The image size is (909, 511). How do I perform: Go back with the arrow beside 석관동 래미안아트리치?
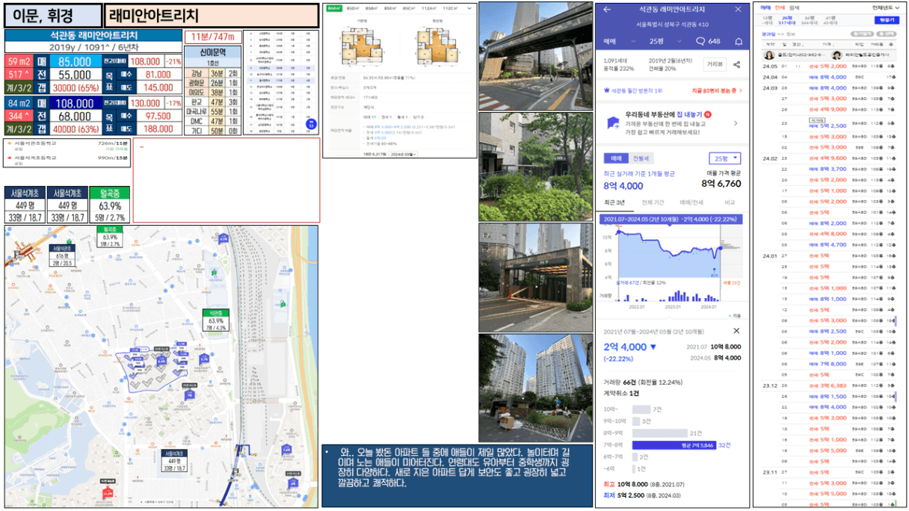607,10
